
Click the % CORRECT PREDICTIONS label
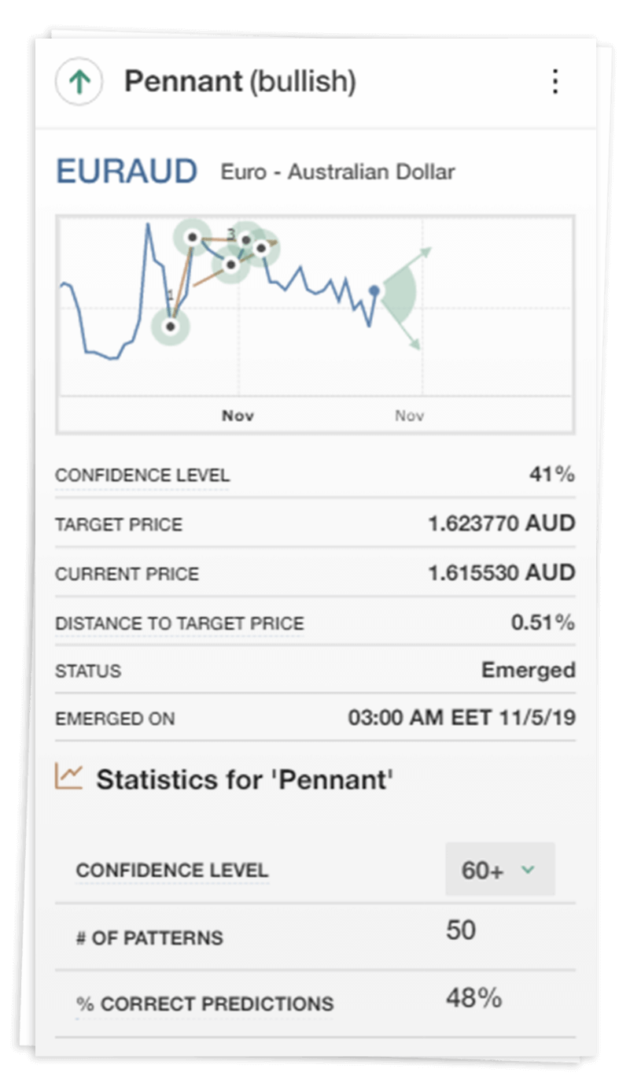[x=204, y=1004]
